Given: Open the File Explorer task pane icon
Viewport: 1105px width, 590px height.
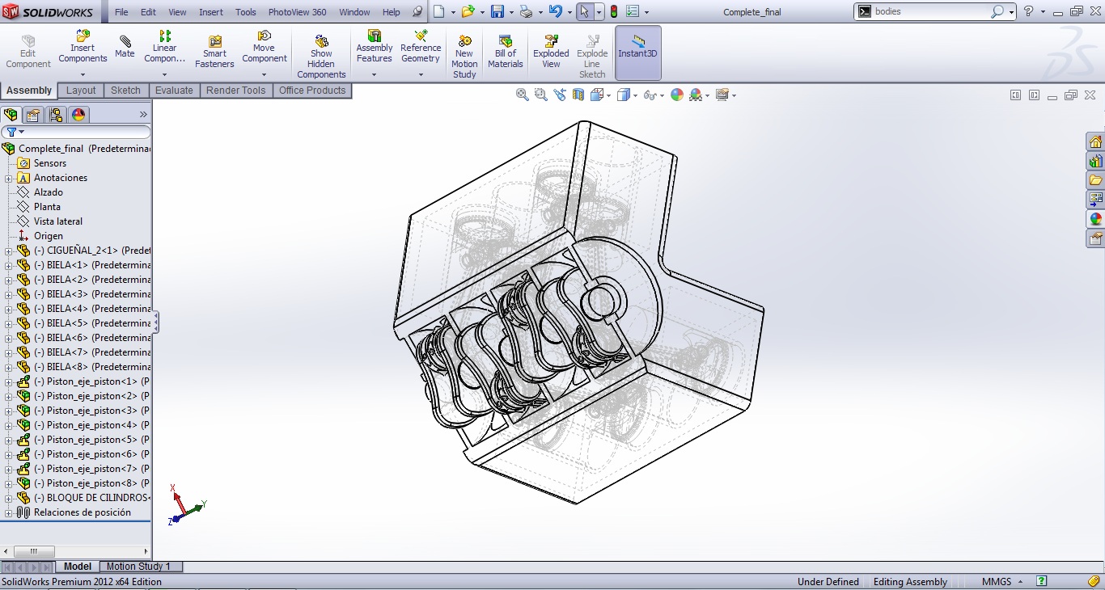Looking at the screenshot, I should pos(1095,180).
